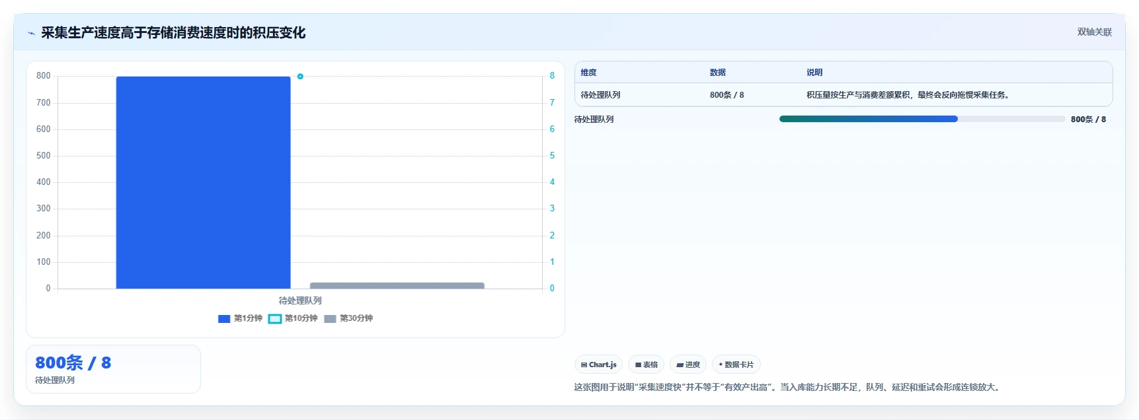Click the 说明 column header
Image resolution: width=1139 pixels, height=420 pixels.
coord(814,73)
